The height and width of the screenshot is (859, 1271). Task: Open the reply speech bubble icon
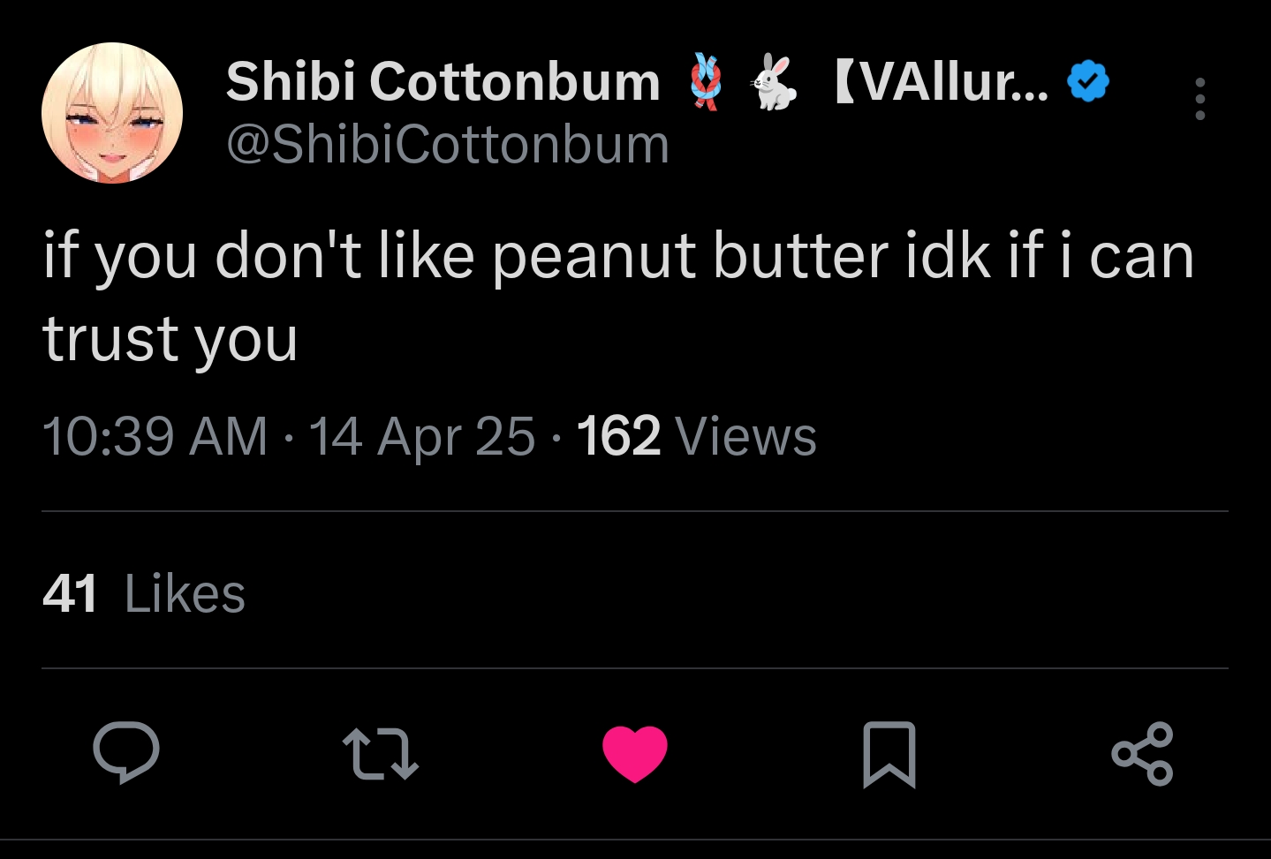point(126,753)
